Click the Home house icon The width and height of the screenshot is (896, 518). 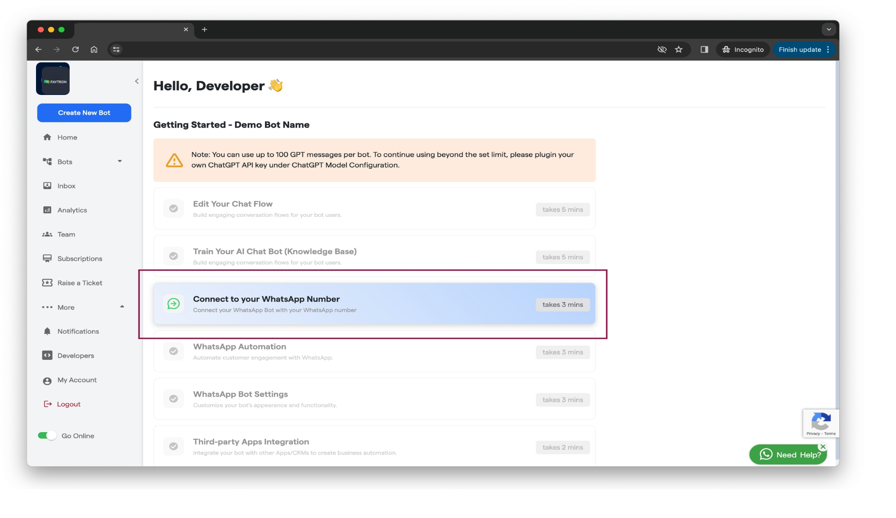tap(47, 137)
